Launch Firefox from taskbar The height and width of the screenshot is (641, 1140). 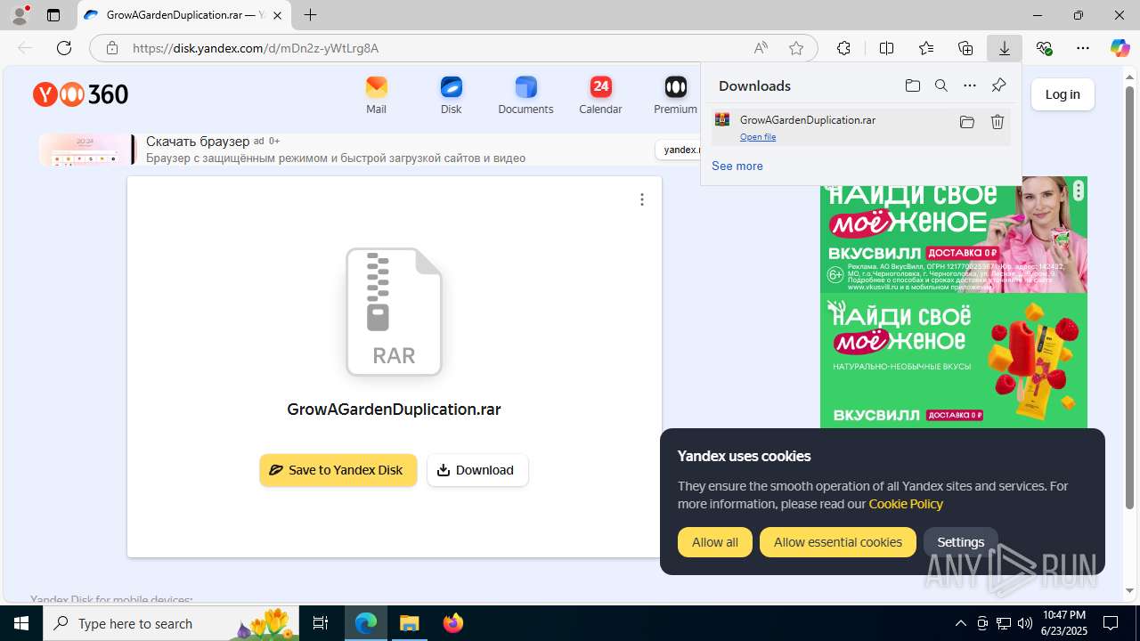pos(453,623)
